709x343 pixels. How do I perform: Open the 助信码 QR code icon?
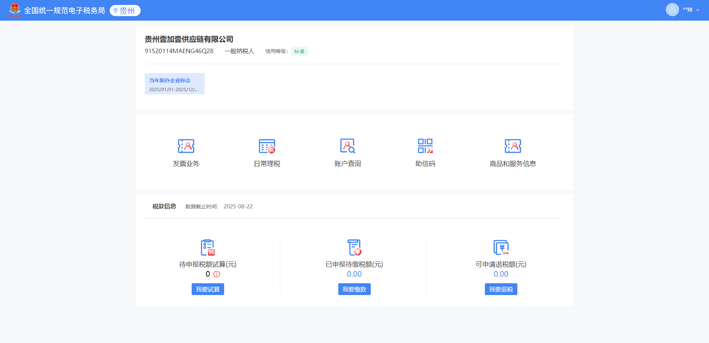click(425, 146)
